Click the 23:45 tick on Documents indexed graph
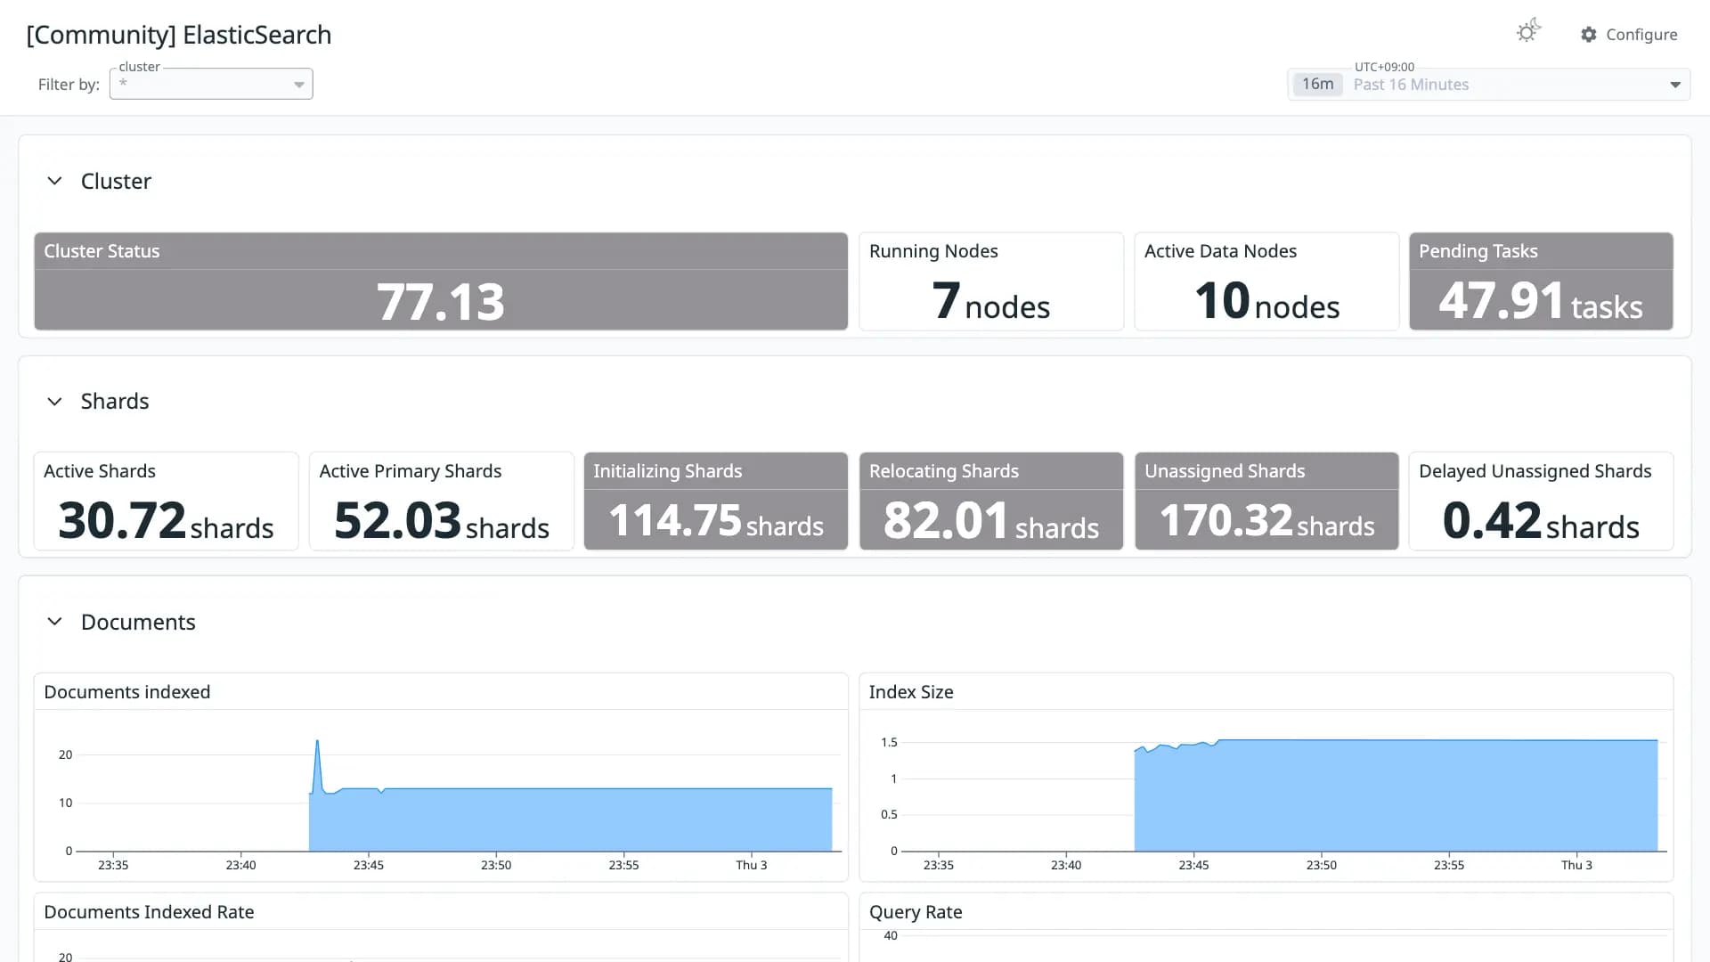 coord(369,865)
